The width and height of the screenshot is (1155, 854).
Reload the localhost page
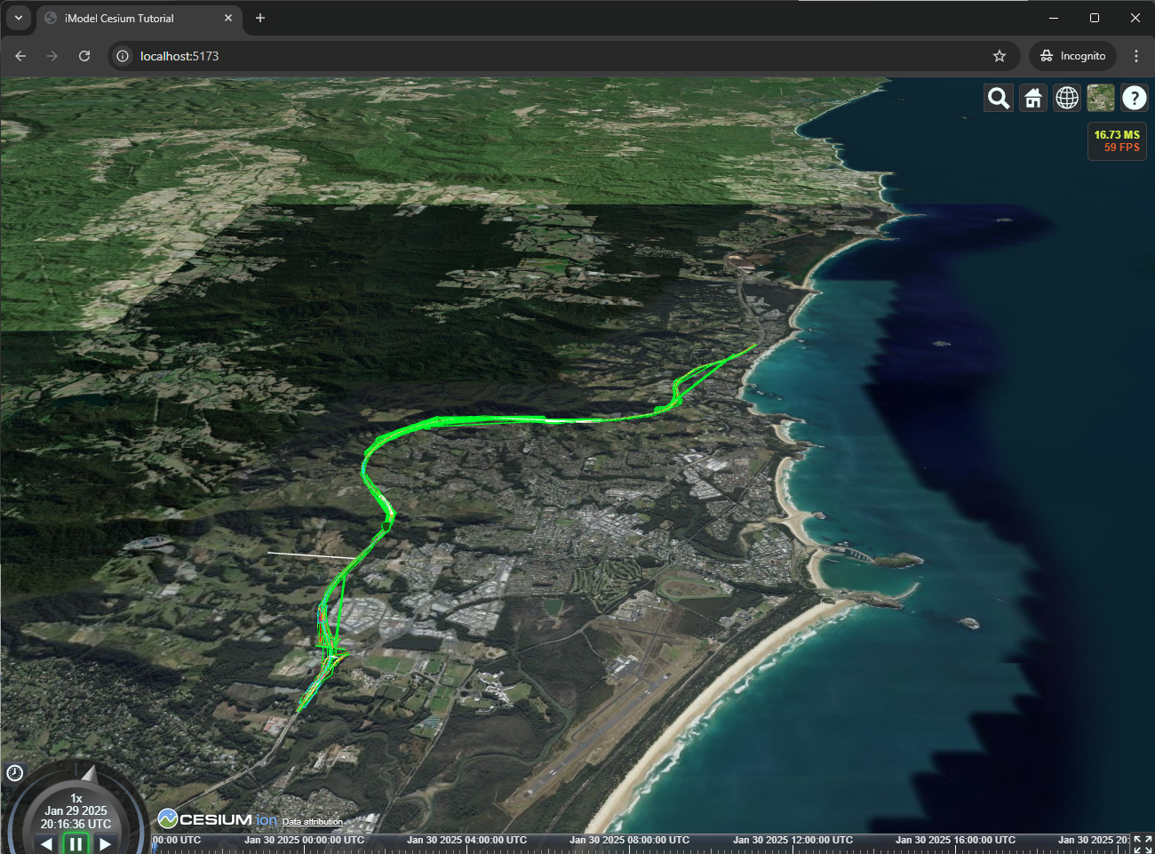click(84, 56)
